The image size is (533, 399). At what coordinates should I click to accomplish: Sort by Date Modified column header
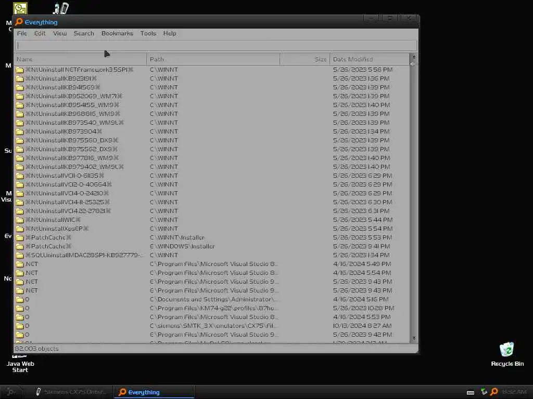click(x=370, y=59)
